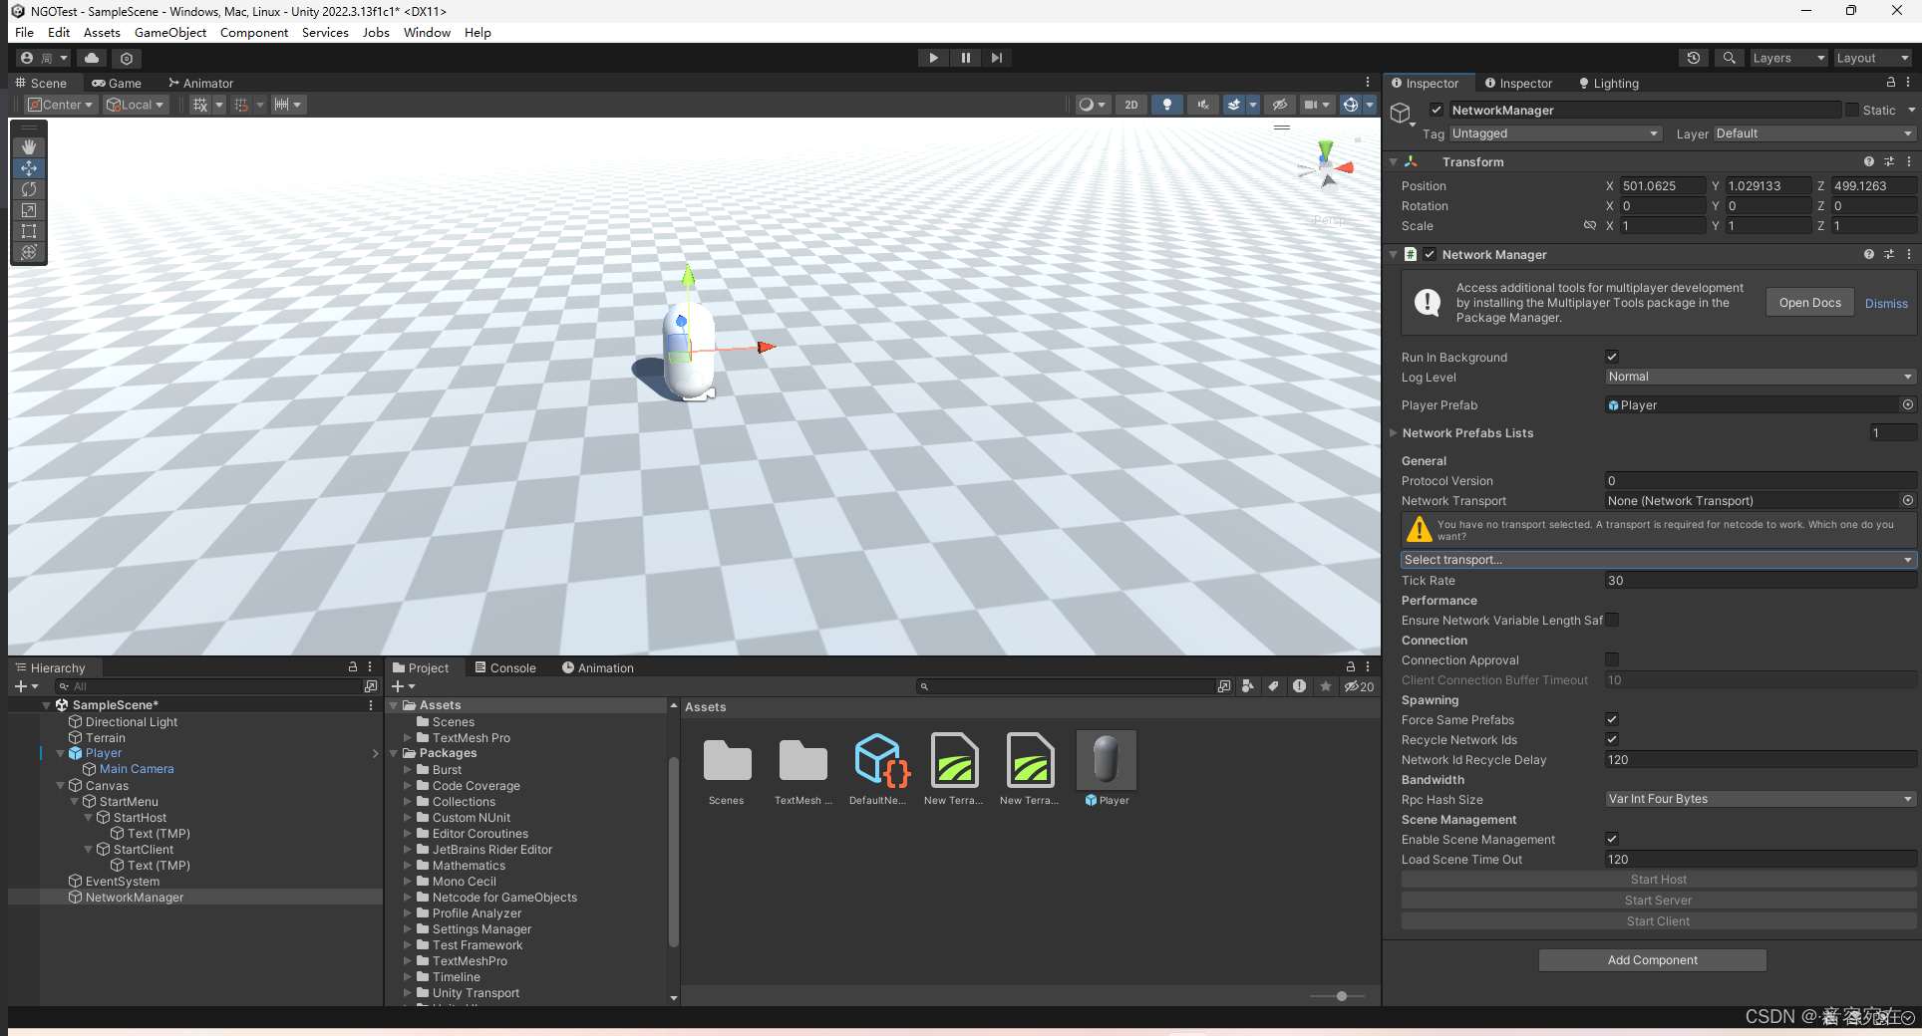This screenshot has width=1922, height=1036.
Task: Click the Play button to enter play mode
Action: [933, 57]
